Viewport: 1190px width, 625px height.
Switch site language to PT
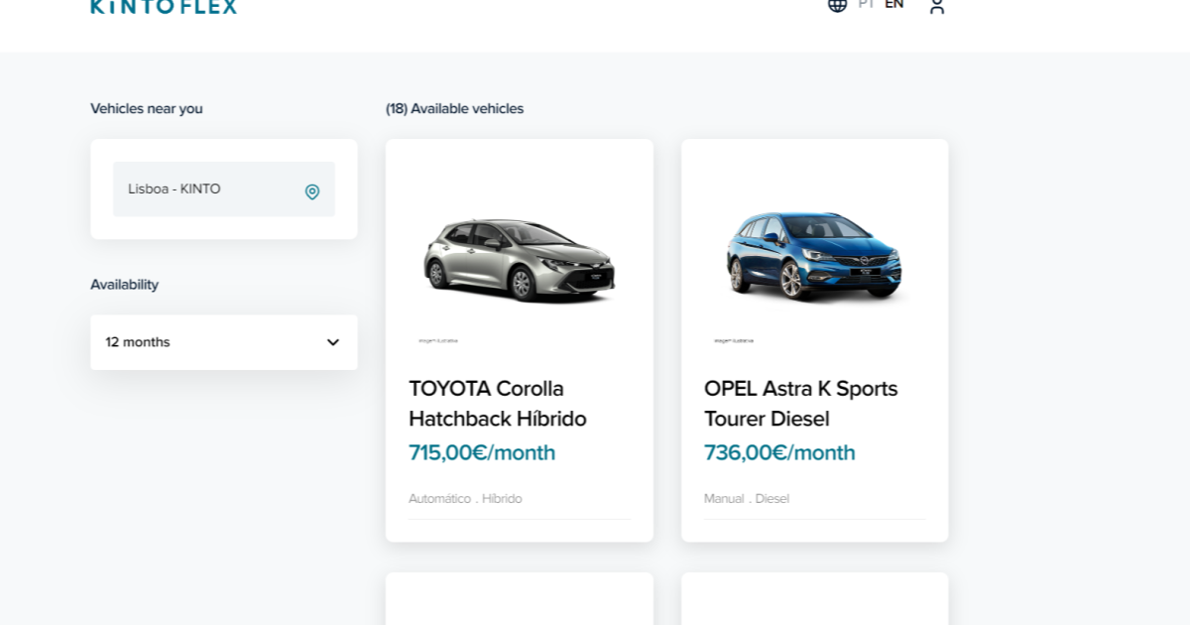(x=865, y=4)
